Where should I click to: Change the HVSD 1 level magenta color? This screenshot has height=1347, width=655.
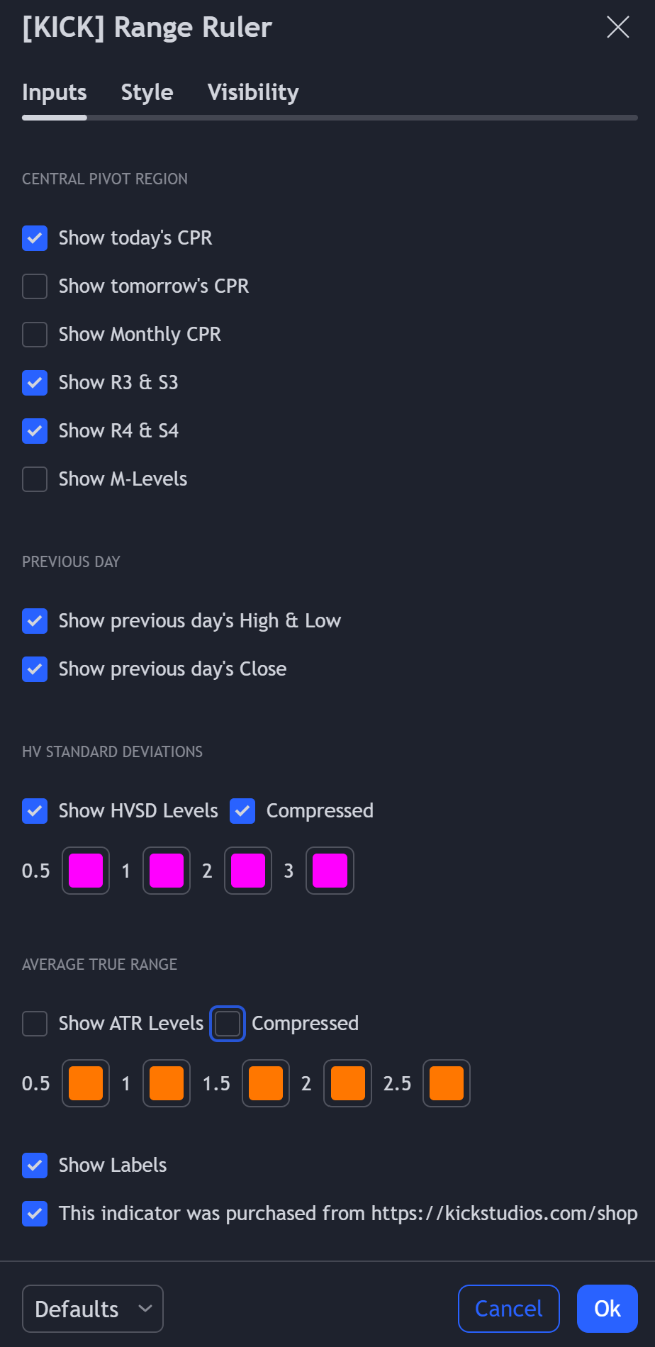166,870
